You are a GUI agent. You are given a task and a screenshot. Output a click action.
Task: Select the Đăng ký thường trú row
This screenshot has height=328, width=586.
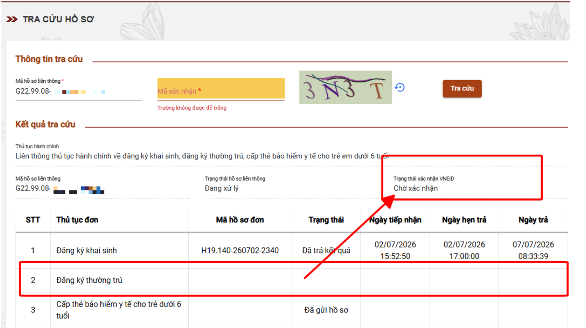point(292,280)
